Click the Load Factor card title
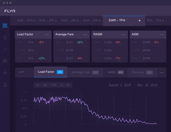This screenshot has width=171, height=132. [25, 34]
